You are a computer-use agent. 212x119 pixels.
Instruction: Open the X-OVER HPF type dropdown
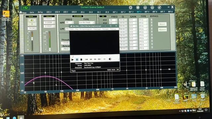click(x=86, y=22)
